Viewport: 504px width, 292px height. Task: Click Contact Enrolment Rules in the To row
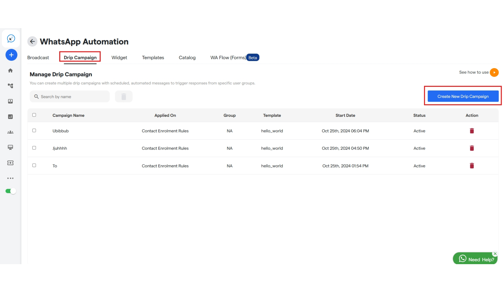coord(165,166)
